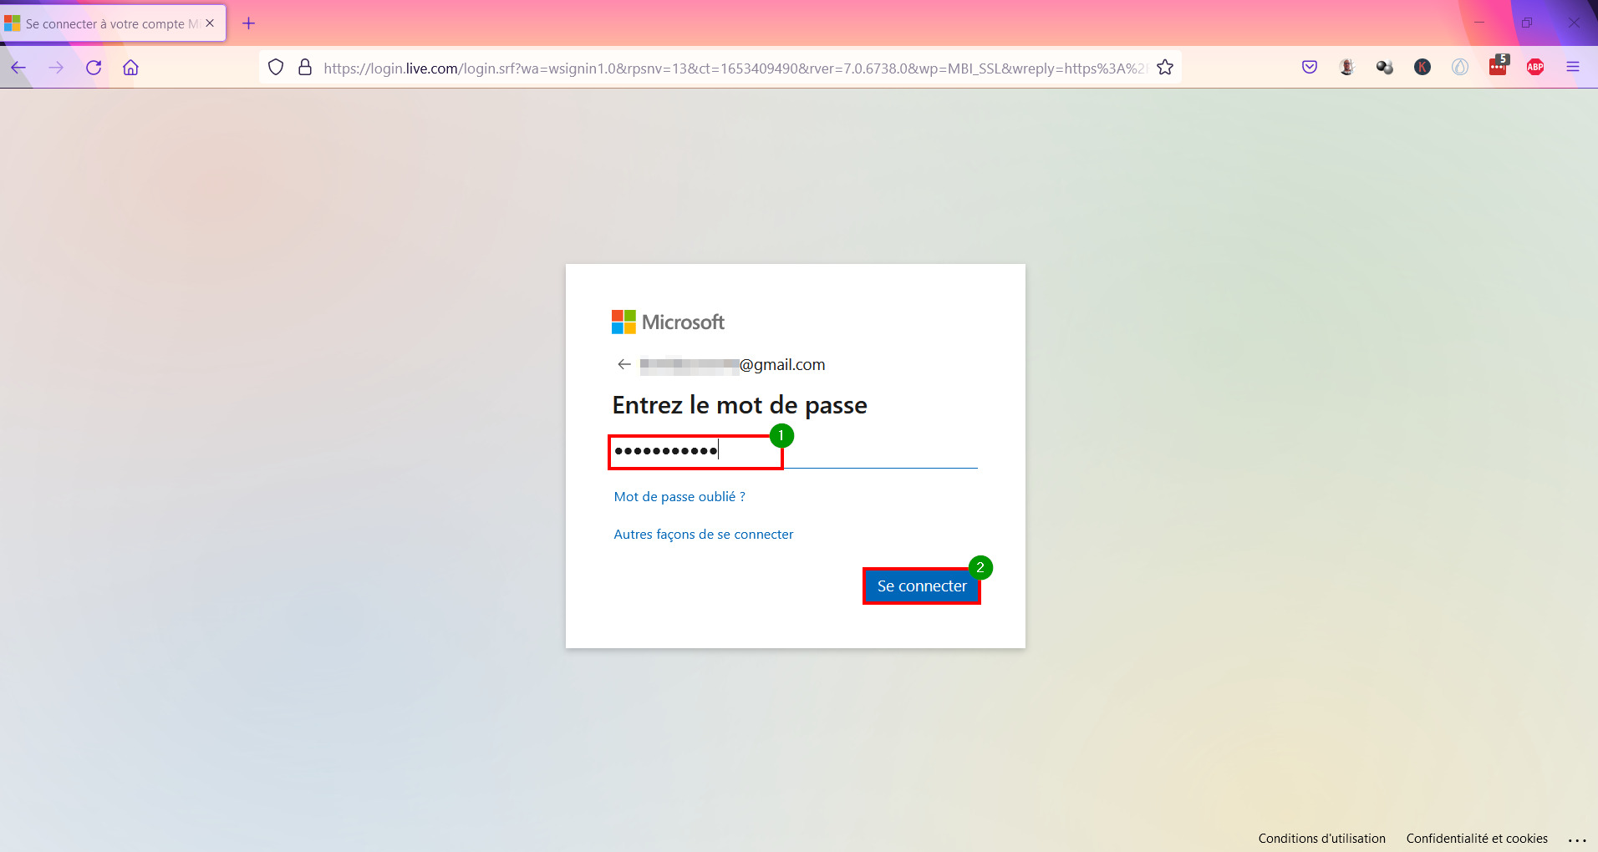Click the 'Mot de passe oublié ?' link
The height and width of the screenshot is (852, 1598).
click(x=679, y=497)
